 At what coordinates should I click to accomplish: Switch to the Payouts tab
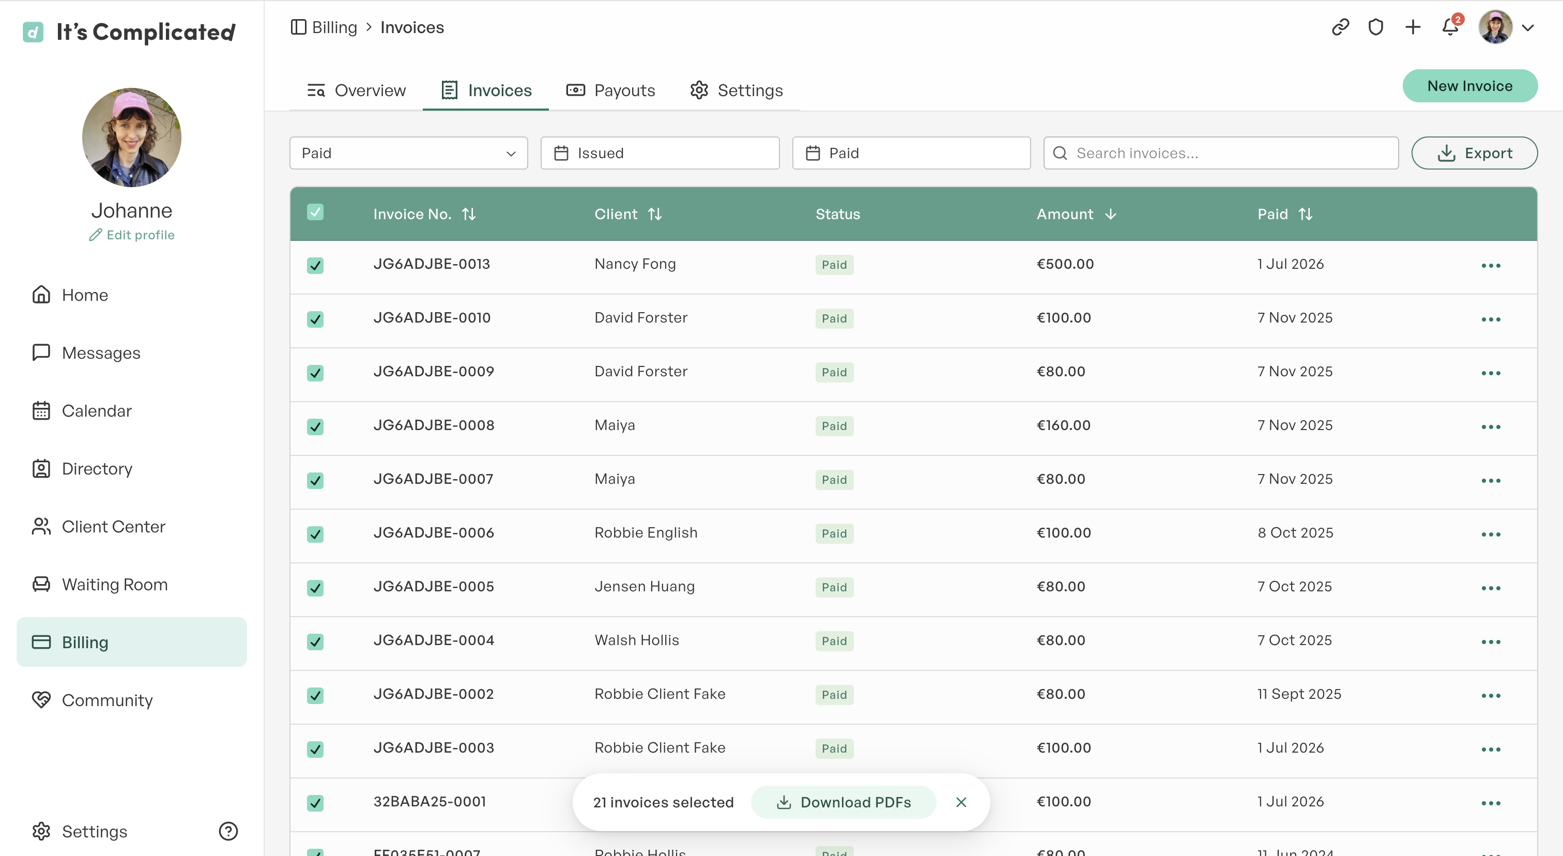pos(610,90)
